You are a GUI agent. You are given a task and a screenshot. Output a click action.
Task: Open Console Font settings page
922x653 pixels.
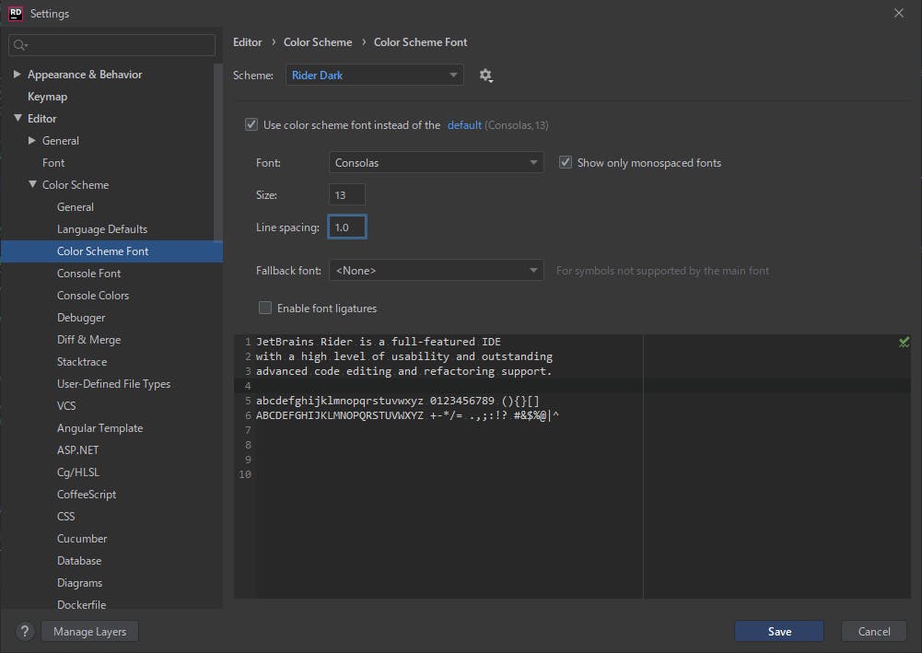(x=88, y=274)
